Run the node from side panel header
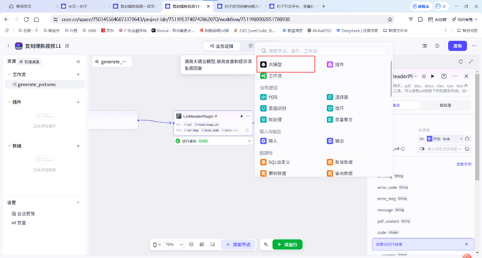The height and width of the screenshot is (258, 482). click(x=432, y=76)
